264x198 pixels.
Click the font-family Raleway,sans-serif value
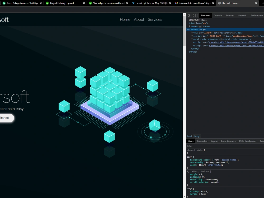tap(217, 162)
